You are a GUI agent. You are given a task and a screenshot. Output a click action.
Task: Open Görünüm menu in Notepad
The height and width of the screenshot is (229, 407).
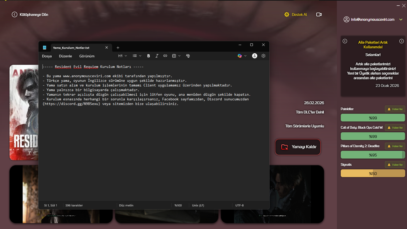pos(87,56)
